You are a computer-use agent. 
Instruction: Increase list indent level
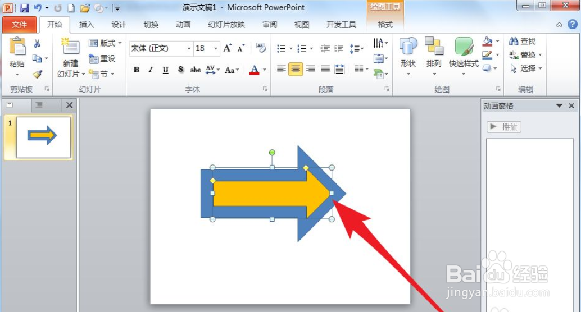pyautogui.click(x=338, y=48)
